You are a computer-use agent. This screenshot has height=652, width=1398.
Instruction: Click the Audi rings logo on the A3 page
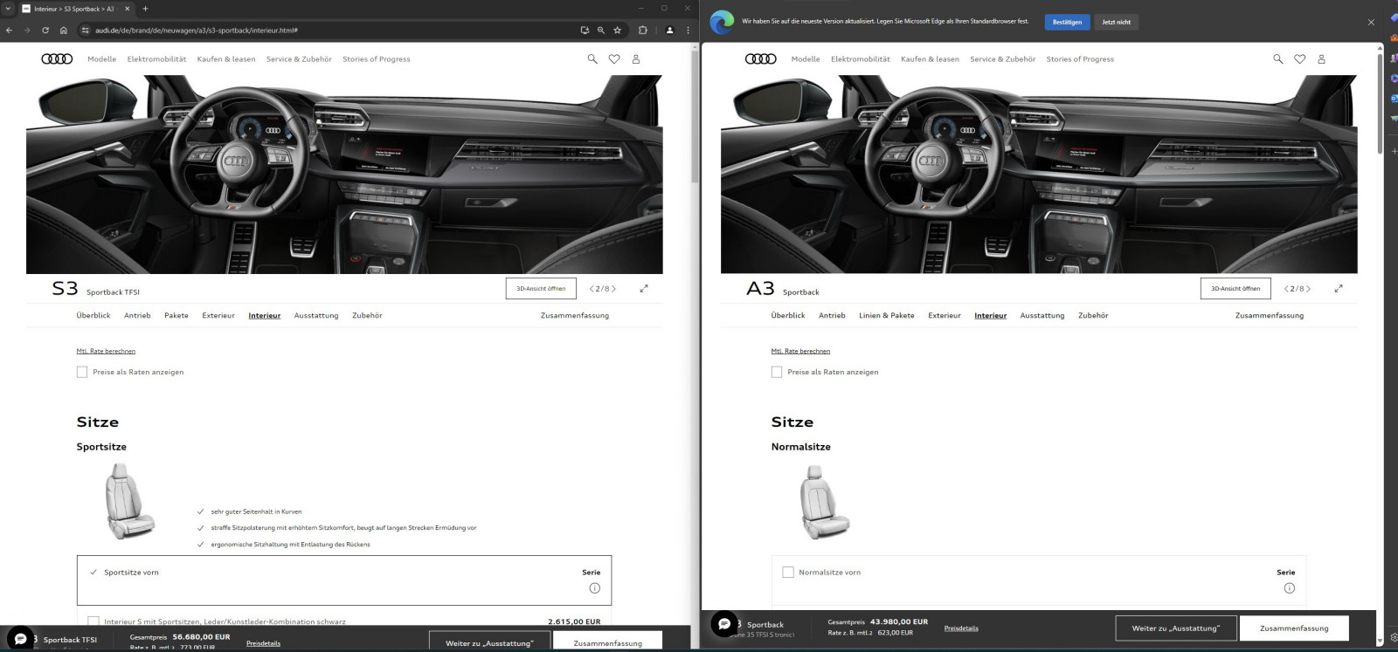tap(761, 58)
